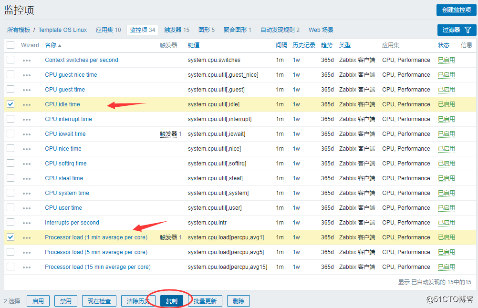Sort by 趋势 column header
Viewport: 478px width, 308px height.
(327, 45)
